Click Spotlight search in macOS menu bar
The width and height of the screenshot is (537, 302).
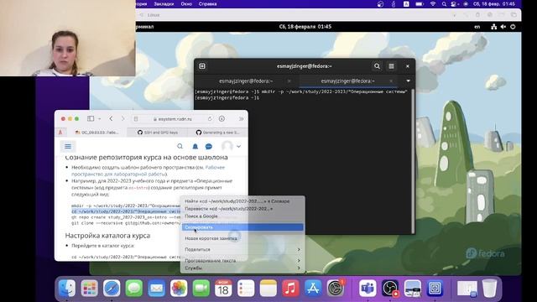444,4
